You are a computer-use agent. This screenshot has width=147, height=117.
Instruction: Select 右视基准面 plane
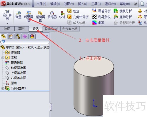point(16,78)
